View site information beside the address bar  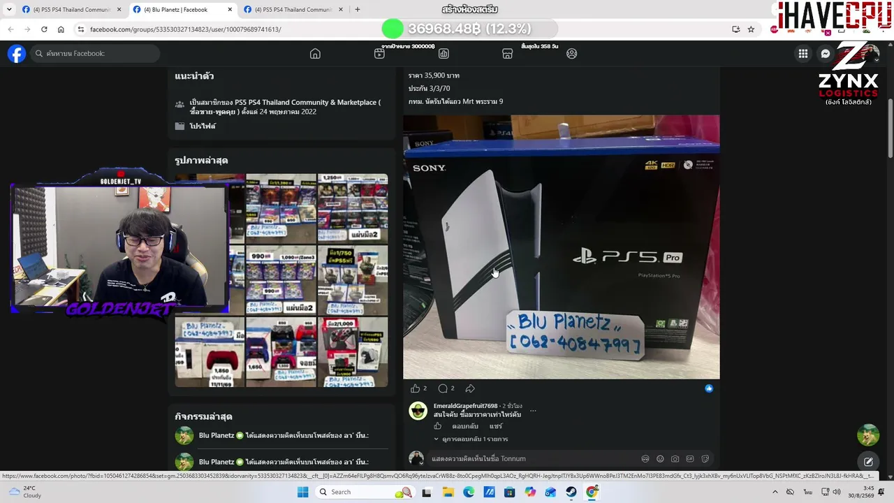81,29
